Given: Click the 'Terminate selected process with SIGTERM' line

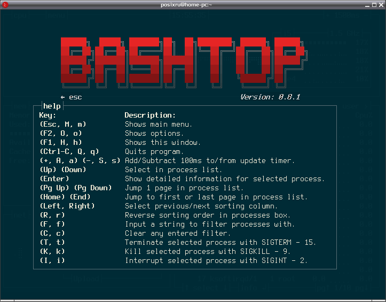Looking at the screenshot, I should click(220, 243).
